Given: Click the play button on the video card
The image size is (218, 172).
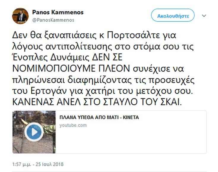Looking at the screenshot, I should pos(34,132).
